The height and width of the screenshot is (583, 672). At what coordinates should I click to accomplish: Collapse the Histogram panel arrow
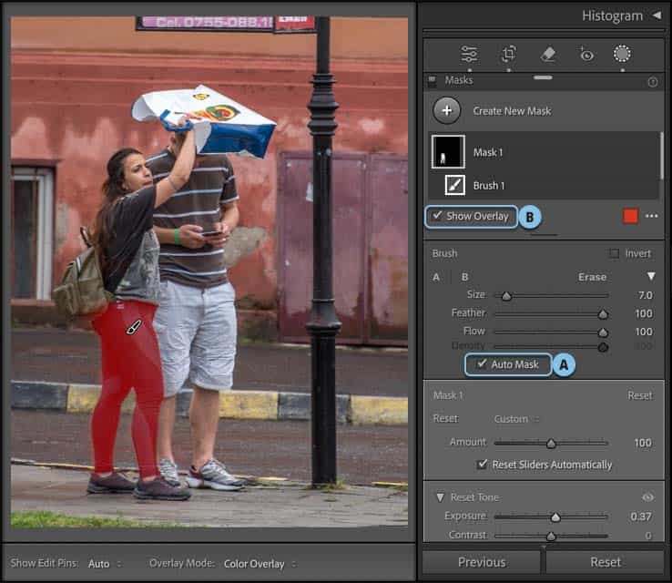pos(657,15)
